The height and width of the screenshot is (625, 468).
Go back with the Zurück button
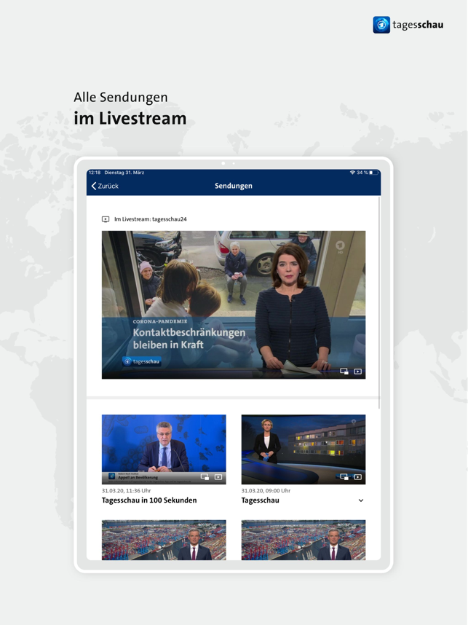(x=105, y=186)
